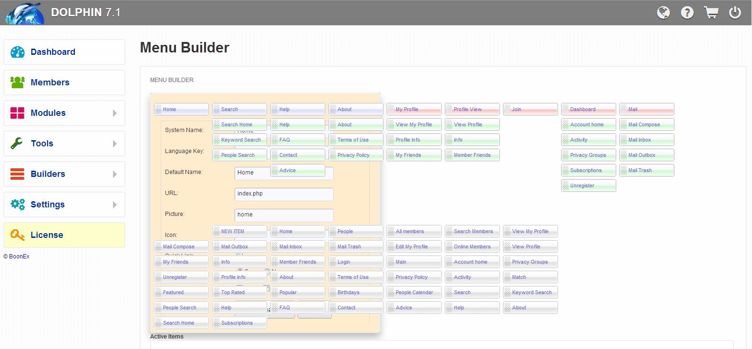Click the Builders stacked bars icon
Image resolution: width=752 pixels, height=349 pixels.
17,174
